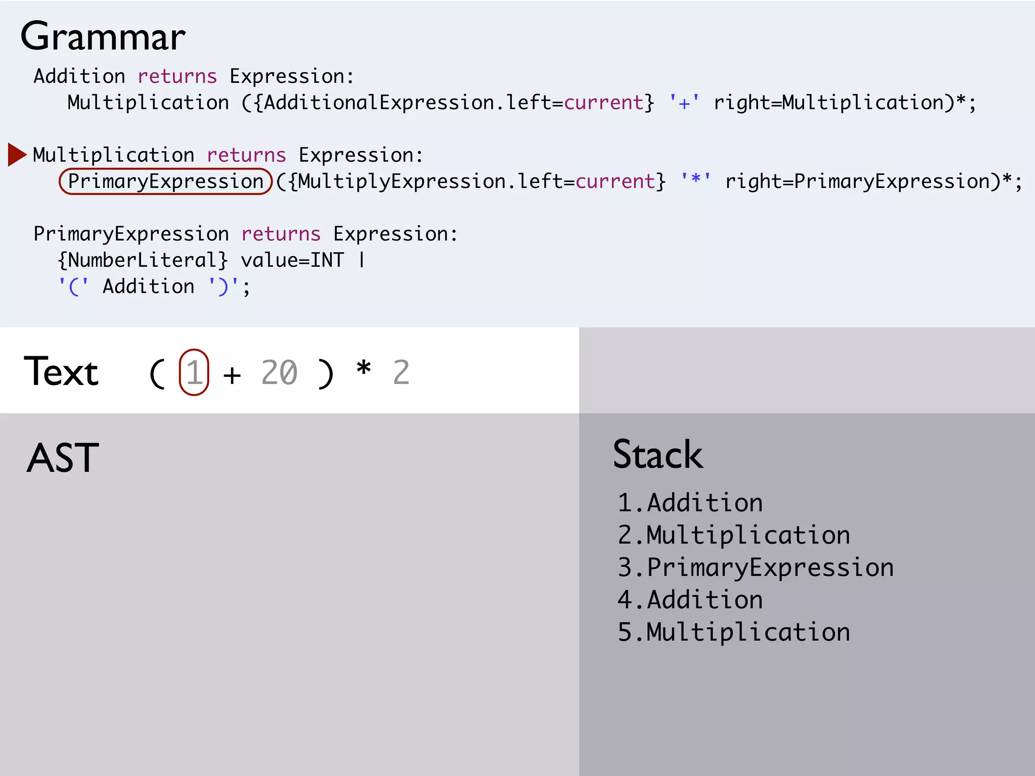1035x776 pixels.
Task: Click the asterisk in the Text expression
Action: (x=363, y=369)
